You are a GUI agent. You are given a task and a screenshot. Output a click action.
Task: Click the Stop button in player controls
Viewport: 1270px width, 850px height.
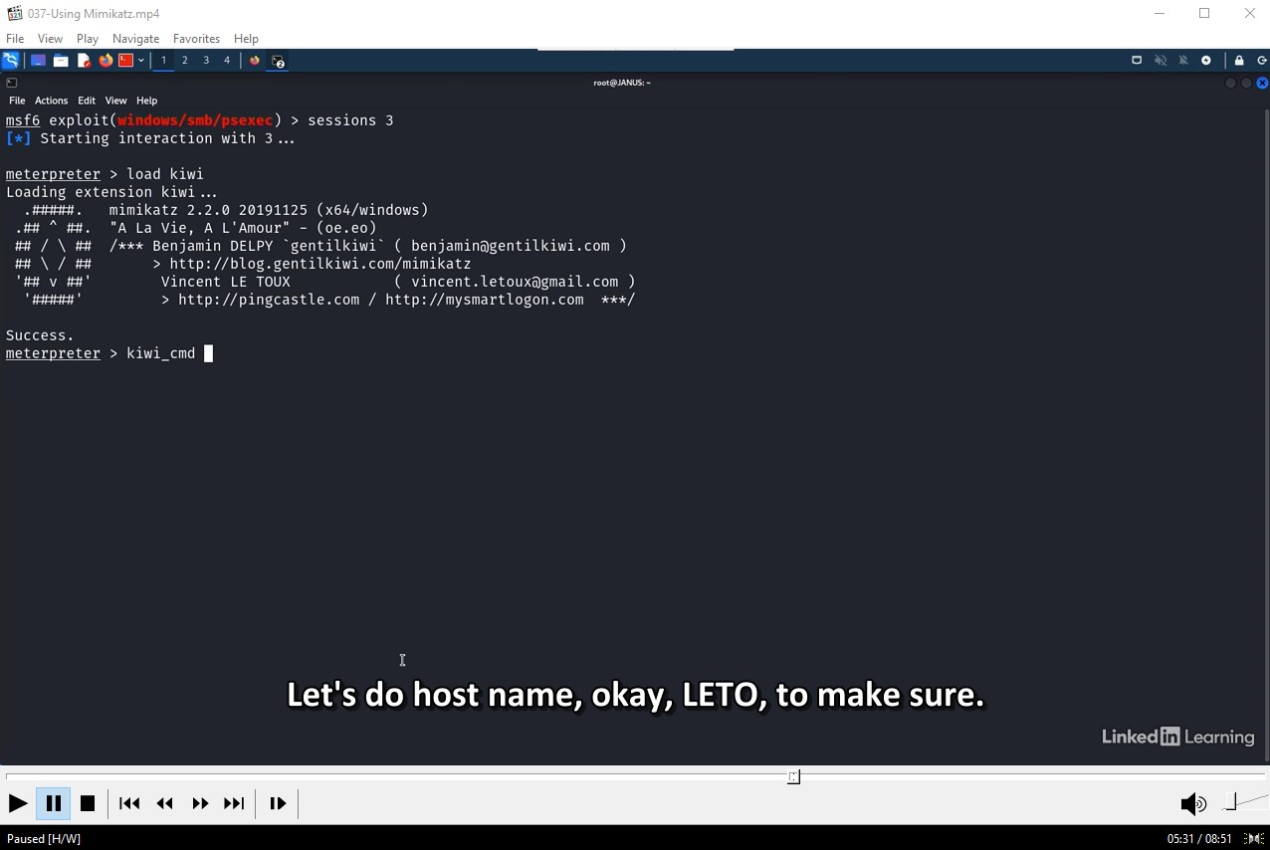88,803
